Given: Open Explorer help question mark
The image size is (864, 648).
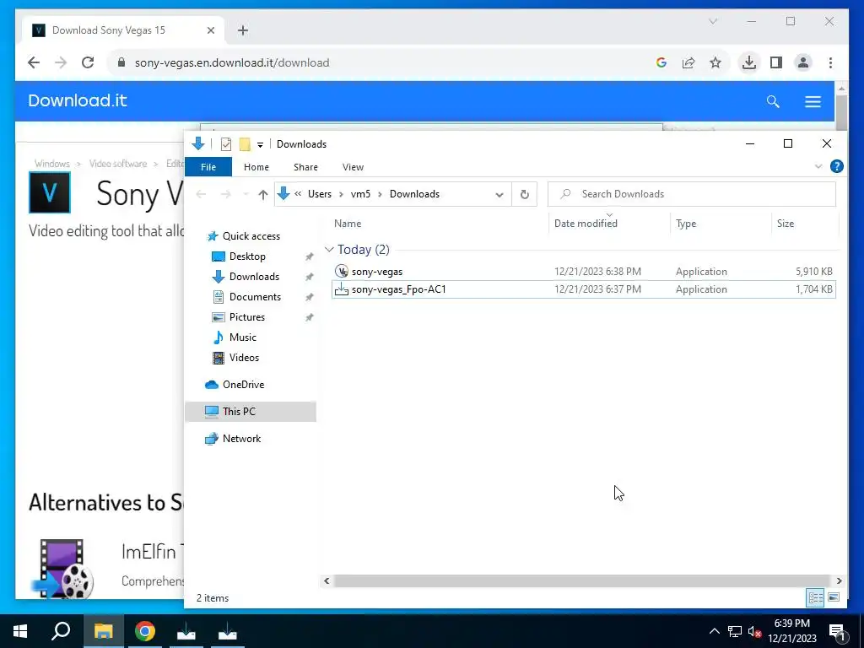Looking at the screenshot, I should [836, 166].
